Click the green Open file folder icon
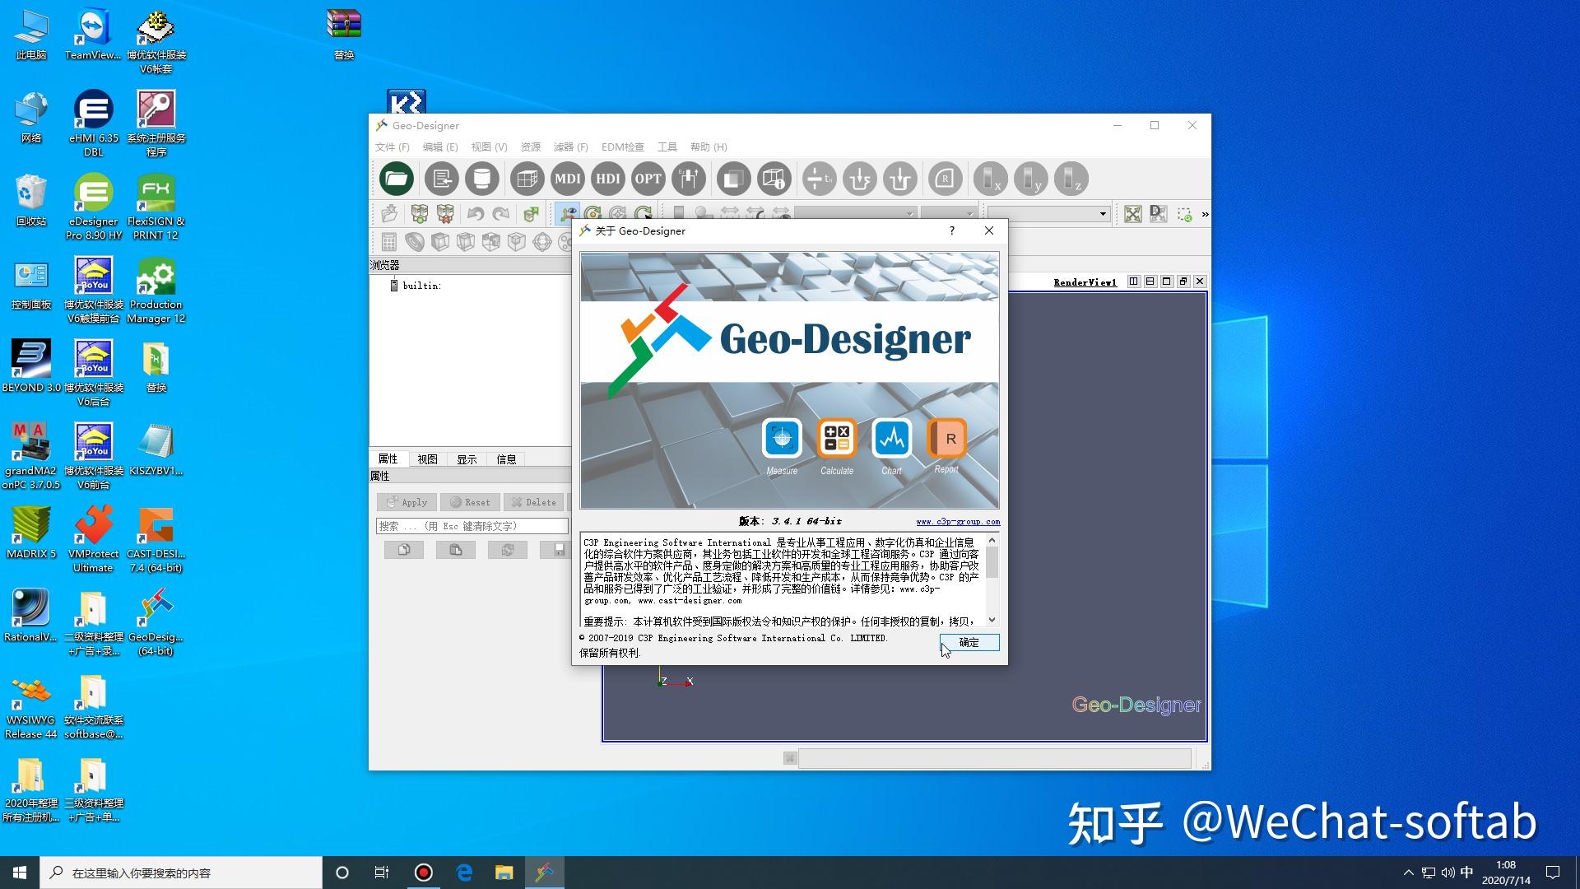 click(397, 179)
